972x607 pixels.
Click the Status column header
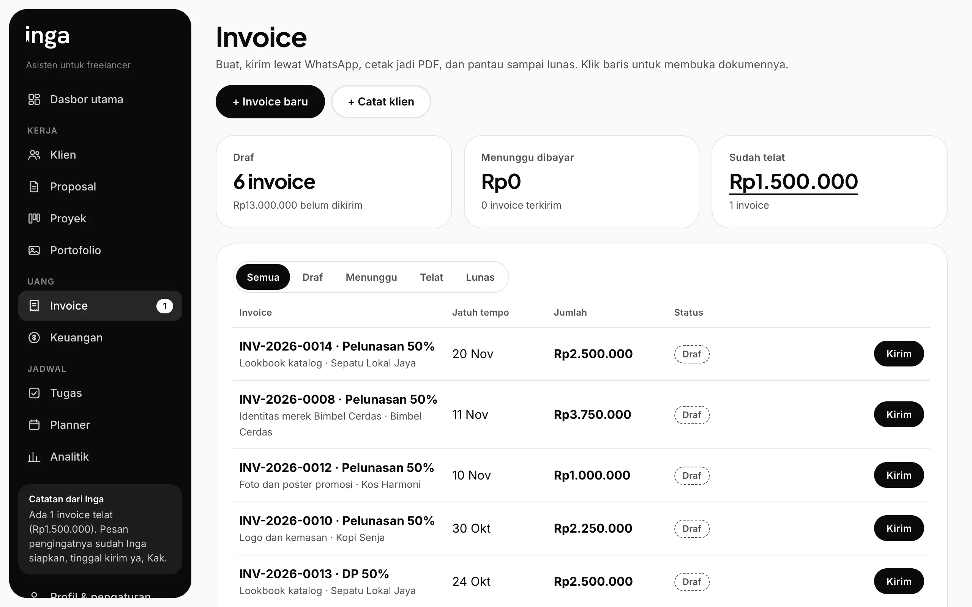point(688,312)
